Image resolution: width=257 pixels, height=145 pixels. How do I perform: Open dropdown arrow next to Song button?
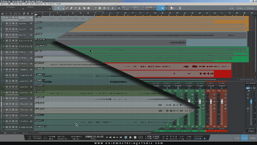pos(245,8)
